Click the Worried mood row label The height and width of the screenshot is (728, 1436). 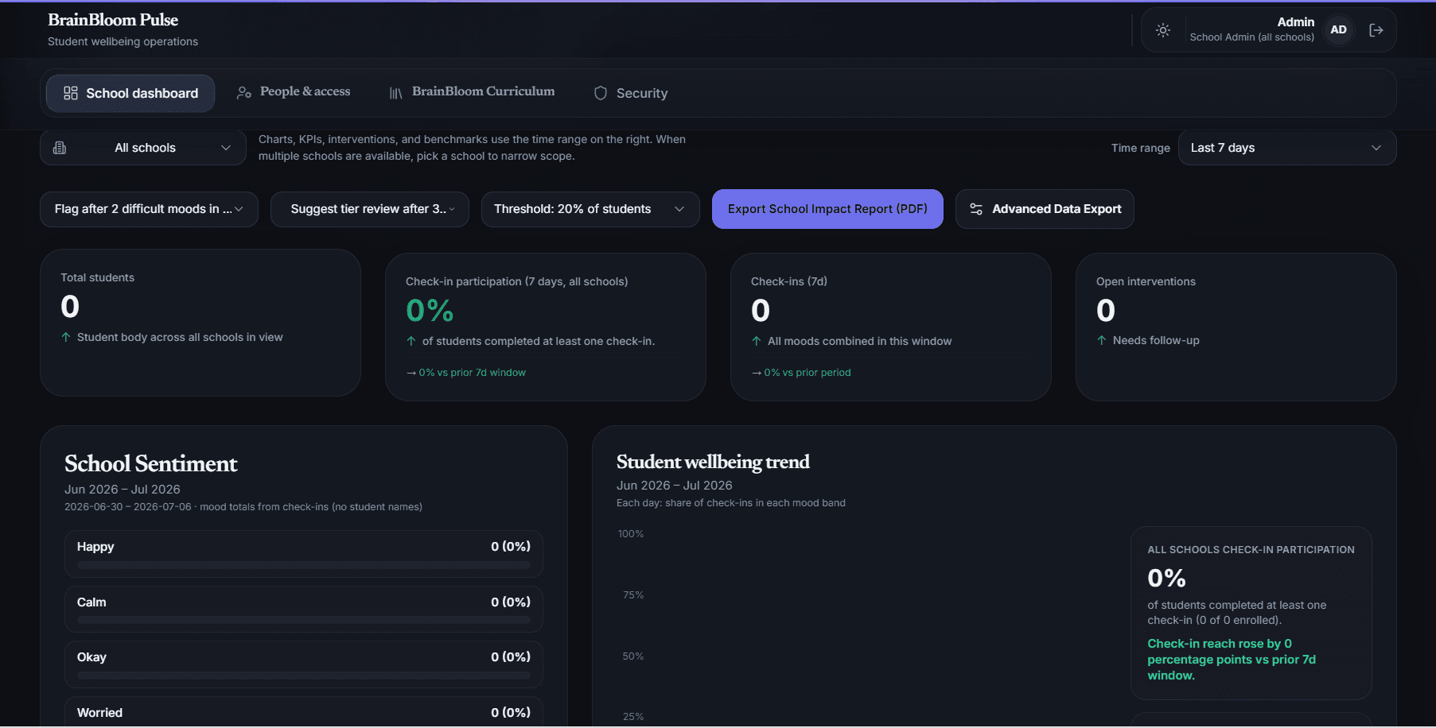[x=99, y=713]
